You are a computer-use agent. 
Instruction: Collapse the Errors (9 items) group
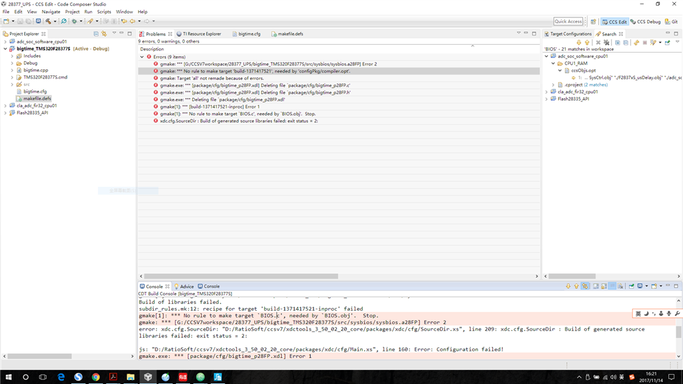142,57
